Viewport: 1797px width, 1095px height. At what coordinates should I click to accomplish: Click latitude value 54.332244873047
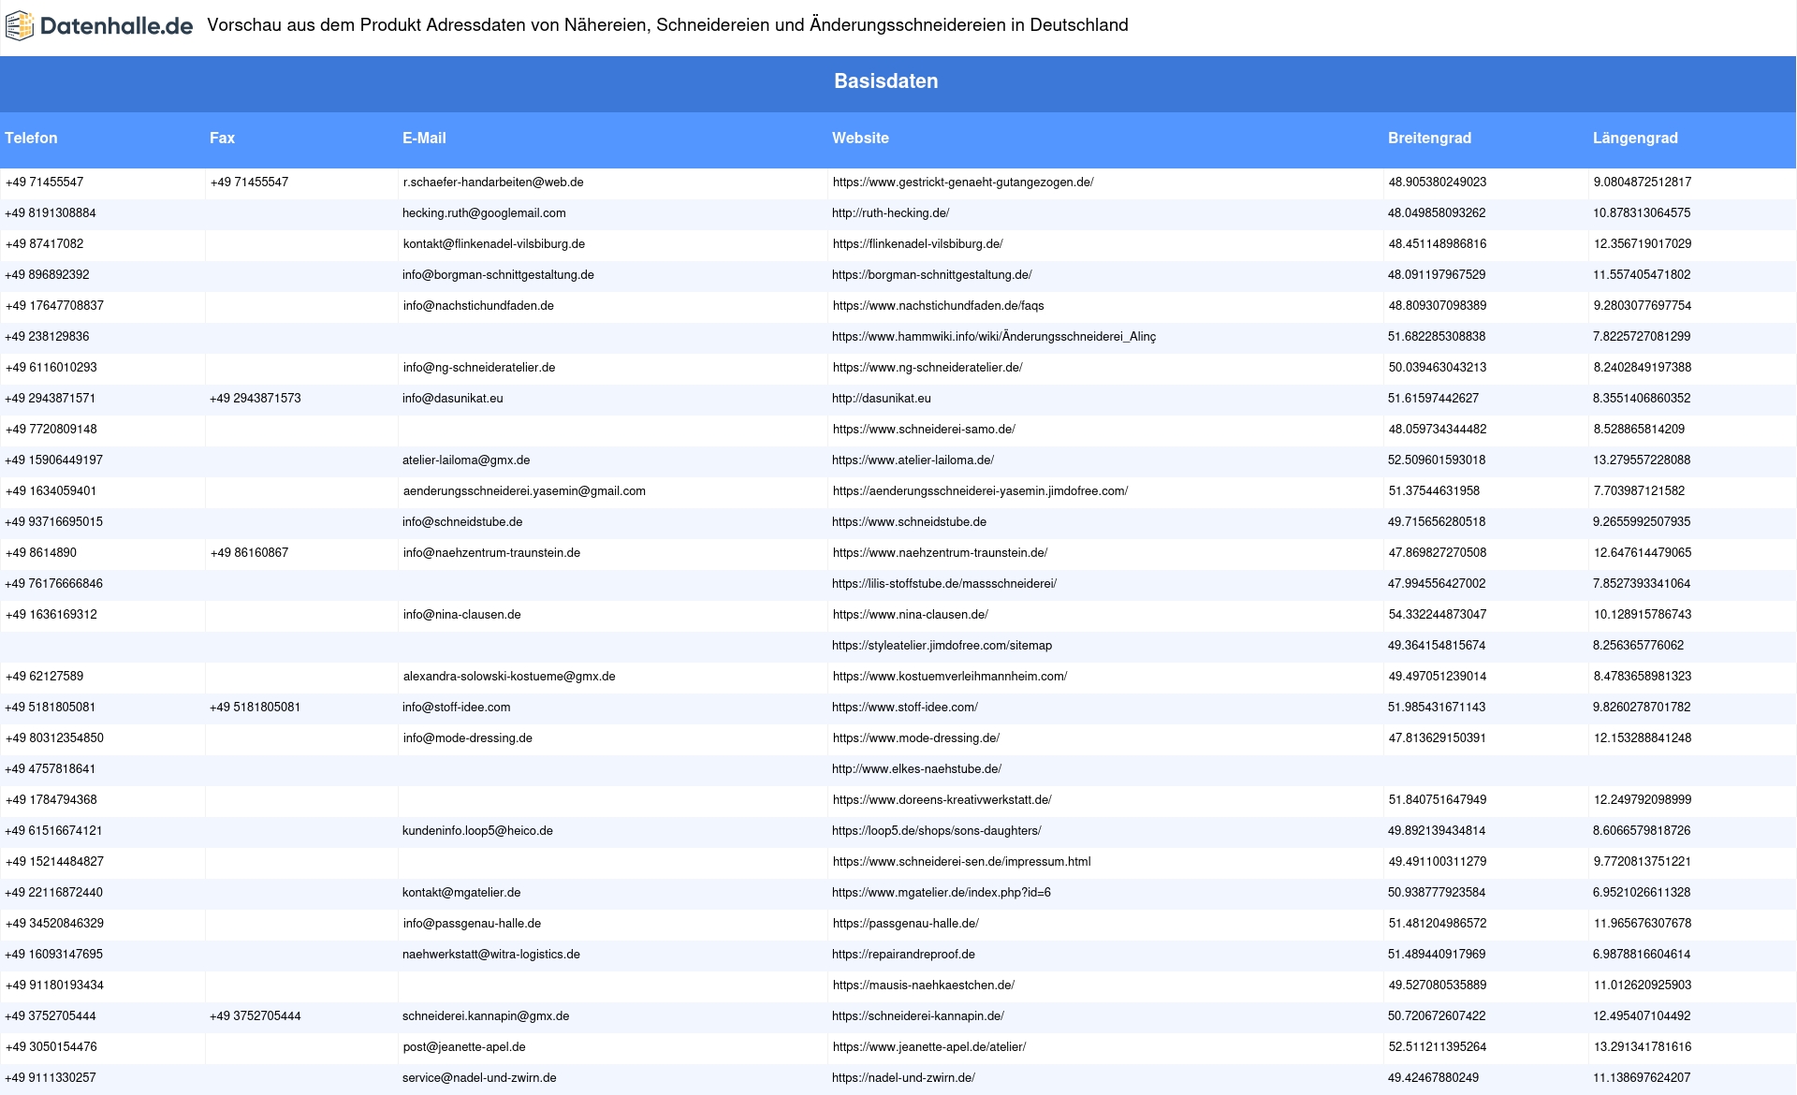(x=1438, y=615)
